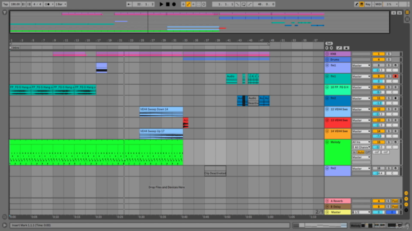Screen dimensions: 412x231
Task: Arm the transport Record button
Action: point(174,4)
